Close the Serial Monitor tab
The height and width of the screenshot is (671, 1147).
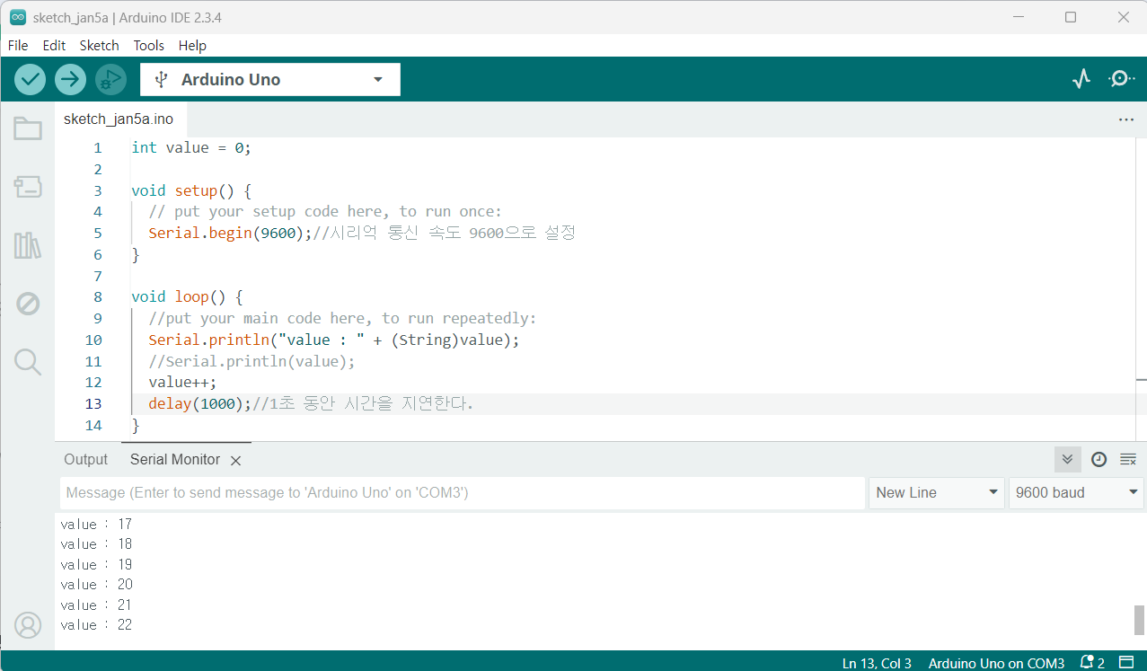[x=235, y=460]
